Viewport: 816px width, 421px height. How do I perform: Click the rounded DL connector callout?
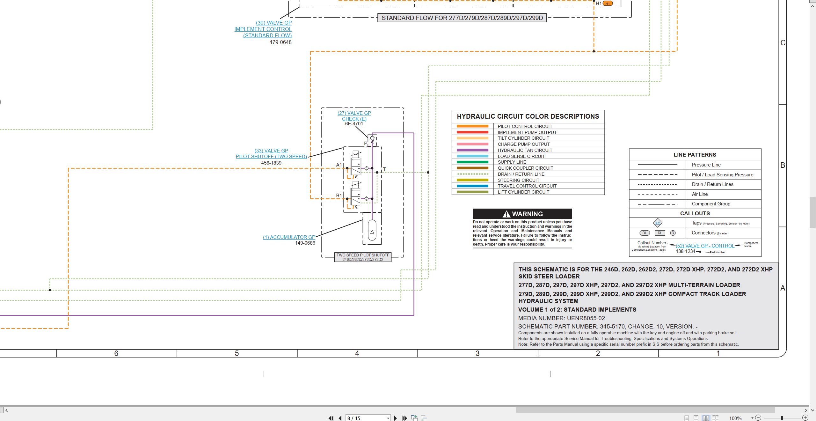point(645,233)
